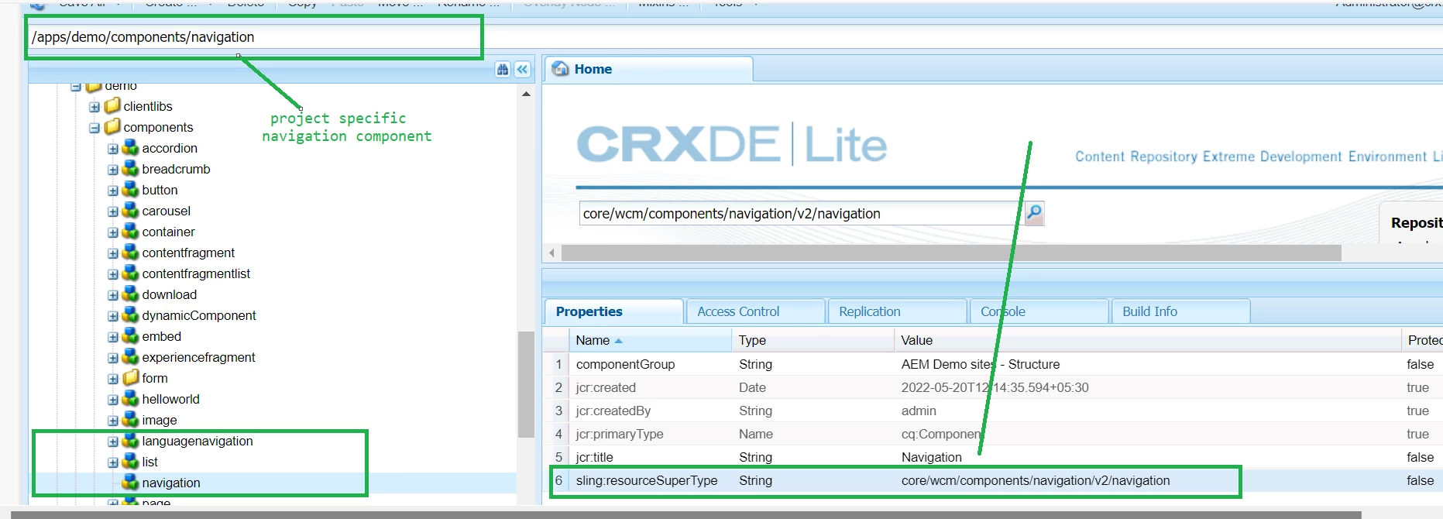Image resolution: width=1443 pixels, height=519 pixels.
Task: Click the tree scrollbar up arrow
Action: (526, 94)
